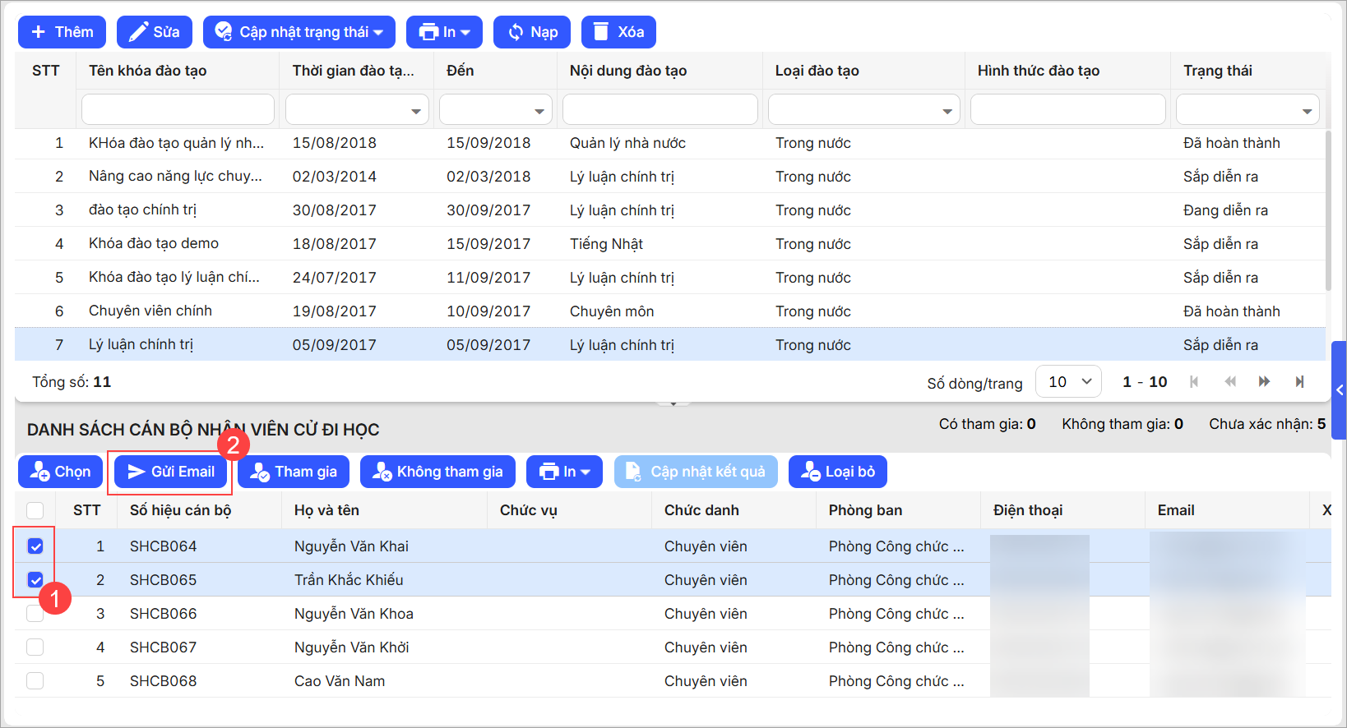Tick the checkbox for Nguyễn Văn Khoa
This screenshot has width=1347, height=728.
point(35,614)
